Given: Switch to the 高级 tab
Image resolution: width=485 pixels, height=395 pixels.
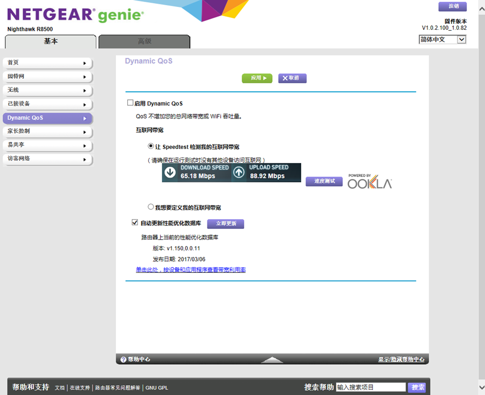Looking at the screenshot, I should pos(144,42).
